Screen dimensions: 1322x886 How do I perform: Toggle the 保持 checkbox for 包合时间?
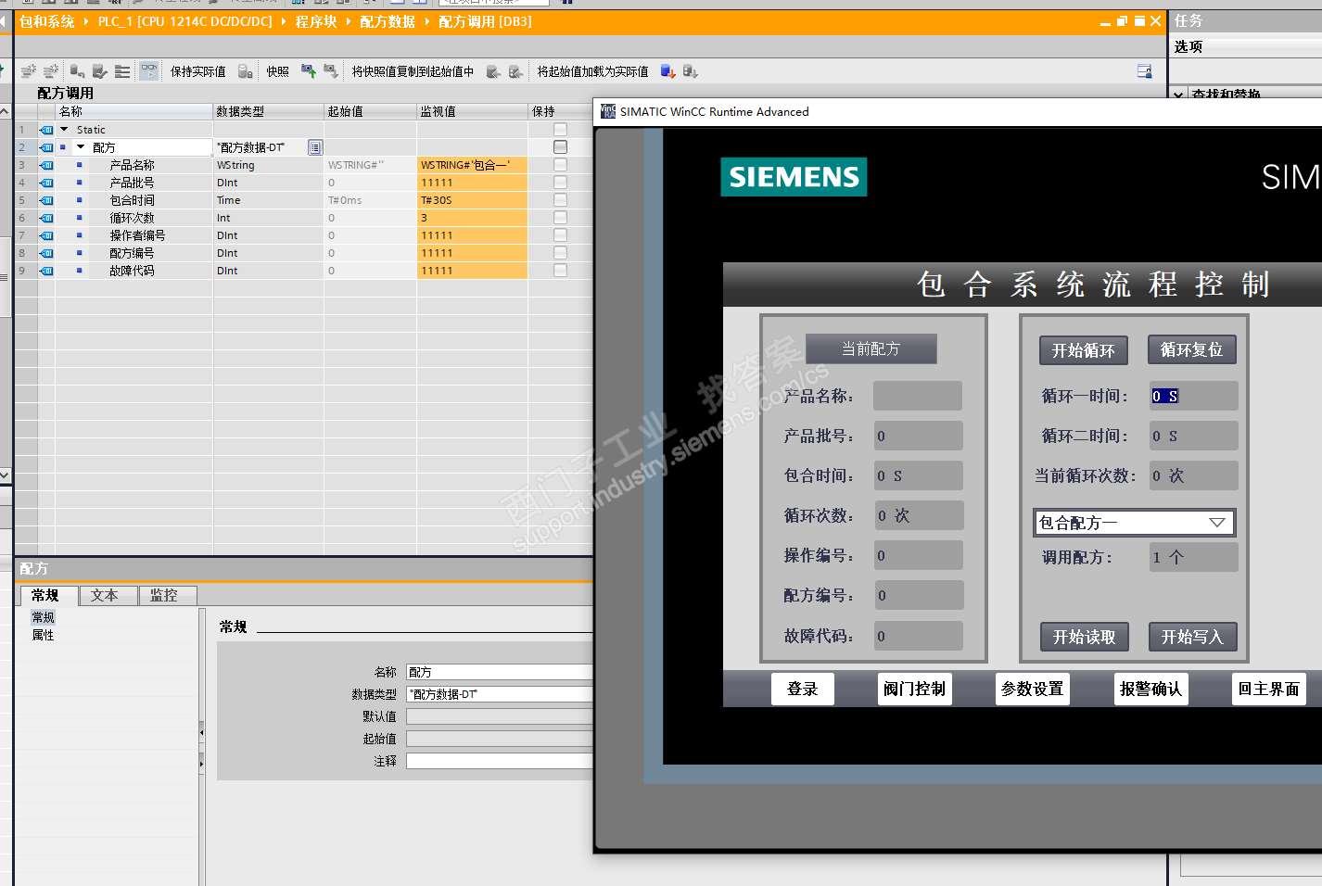(x=560, y=200)
